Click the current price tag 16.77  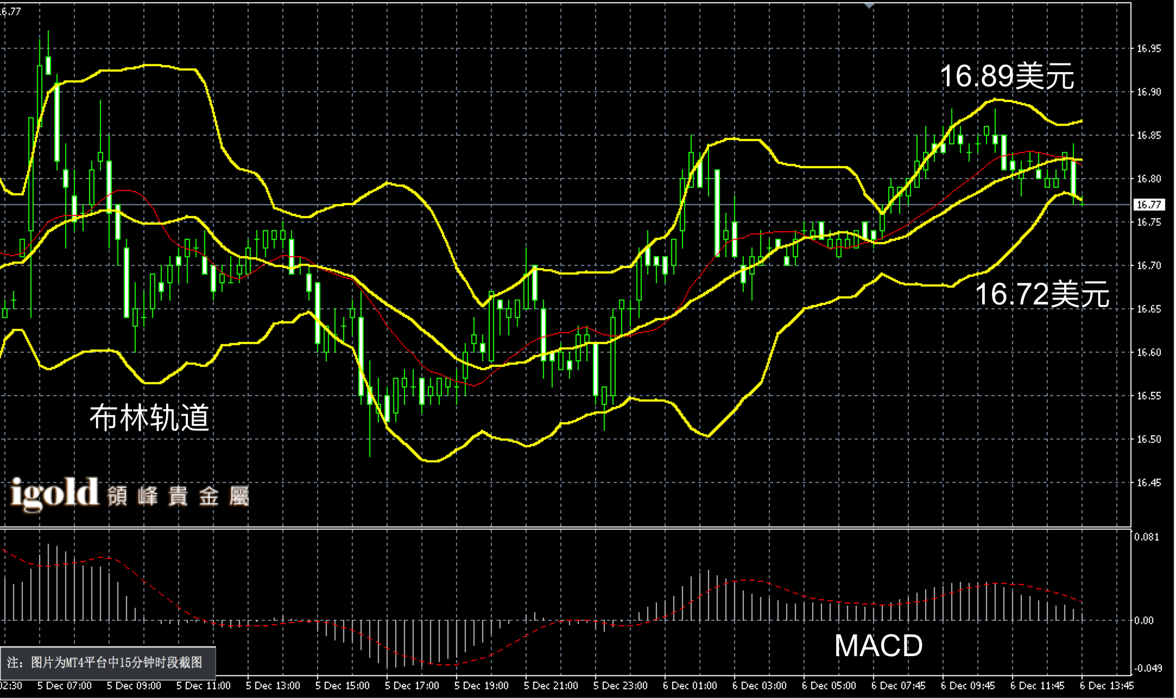tap(1149, 205)
